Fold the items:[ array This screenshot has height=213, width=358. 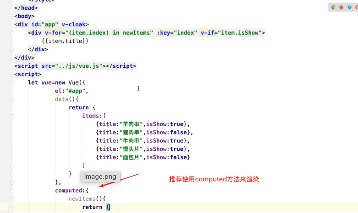(x=12, y=116)
